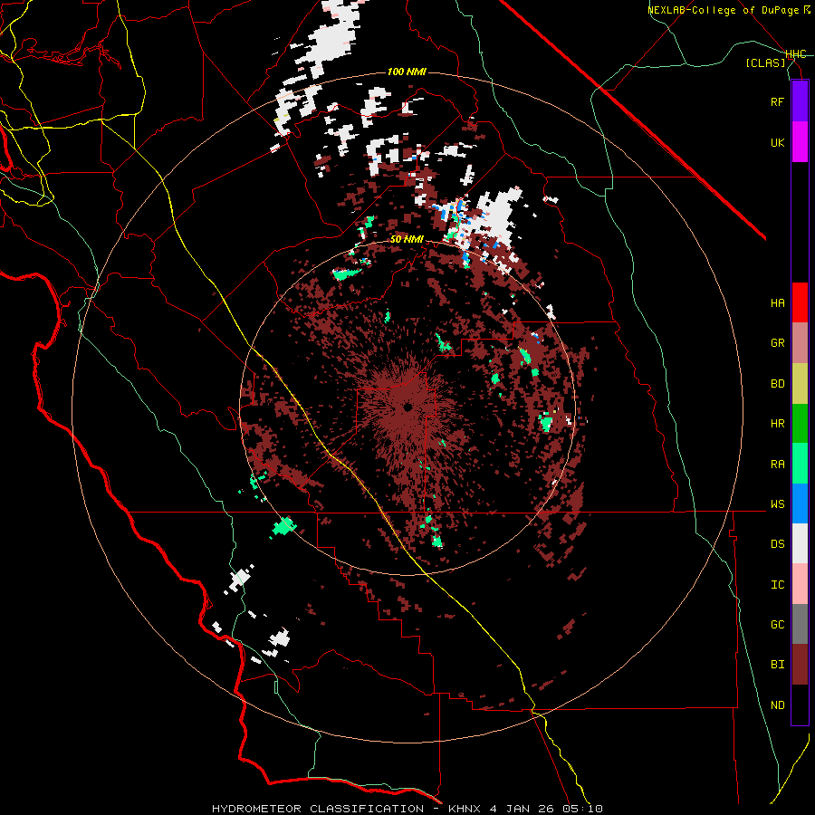The image size is (815, 815).
Task: Click the BI legend label
Action: [x=777, y=665]
